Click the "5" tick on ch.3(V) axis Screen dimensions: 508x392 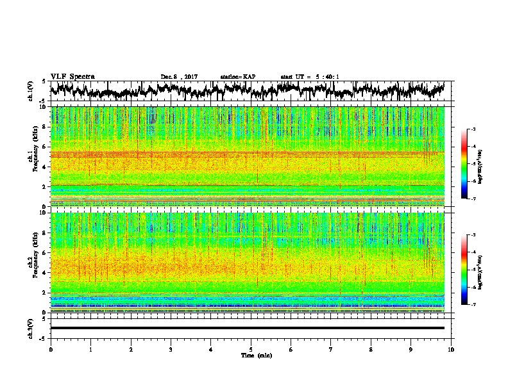44,318
